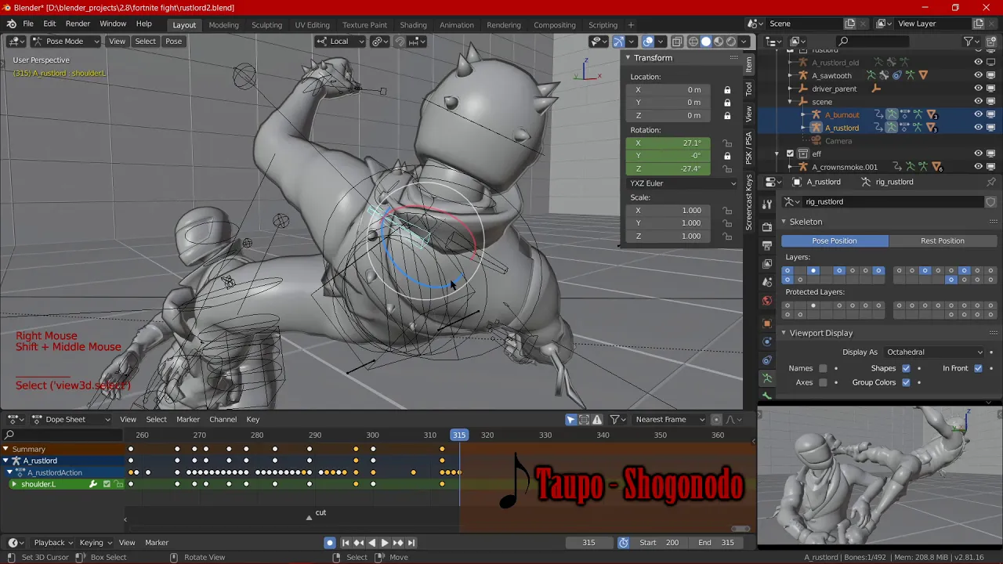Open the Help menu
The height and width of the screenshot is (564, 1003).
pos(143,23)
